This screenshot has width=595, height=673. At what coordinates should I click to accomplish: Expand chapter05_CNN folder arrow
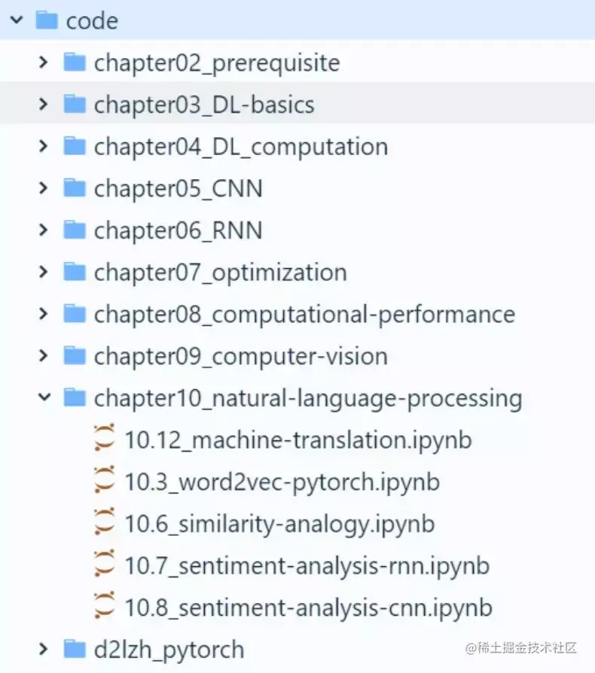pos(44,188)
